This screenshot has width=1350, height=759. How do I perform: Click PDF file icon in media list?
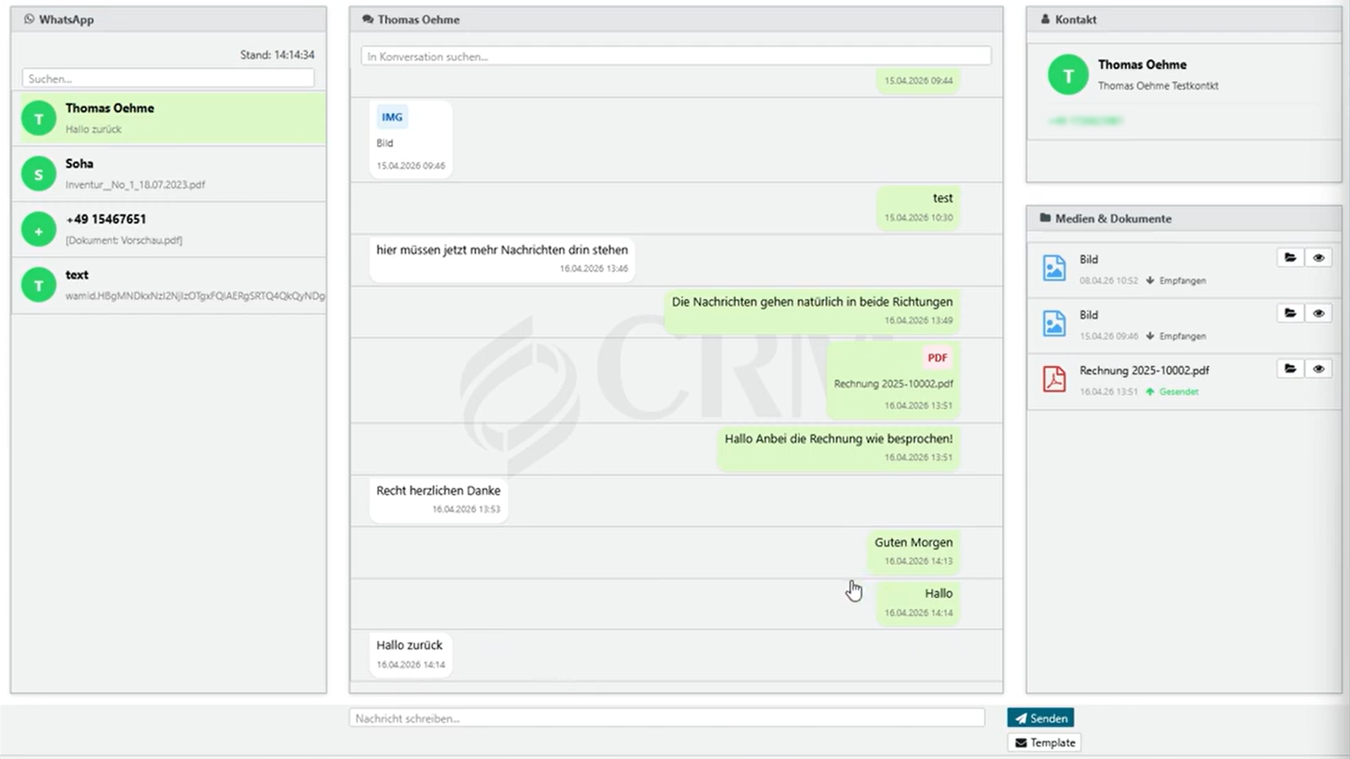coord(1054,379)
